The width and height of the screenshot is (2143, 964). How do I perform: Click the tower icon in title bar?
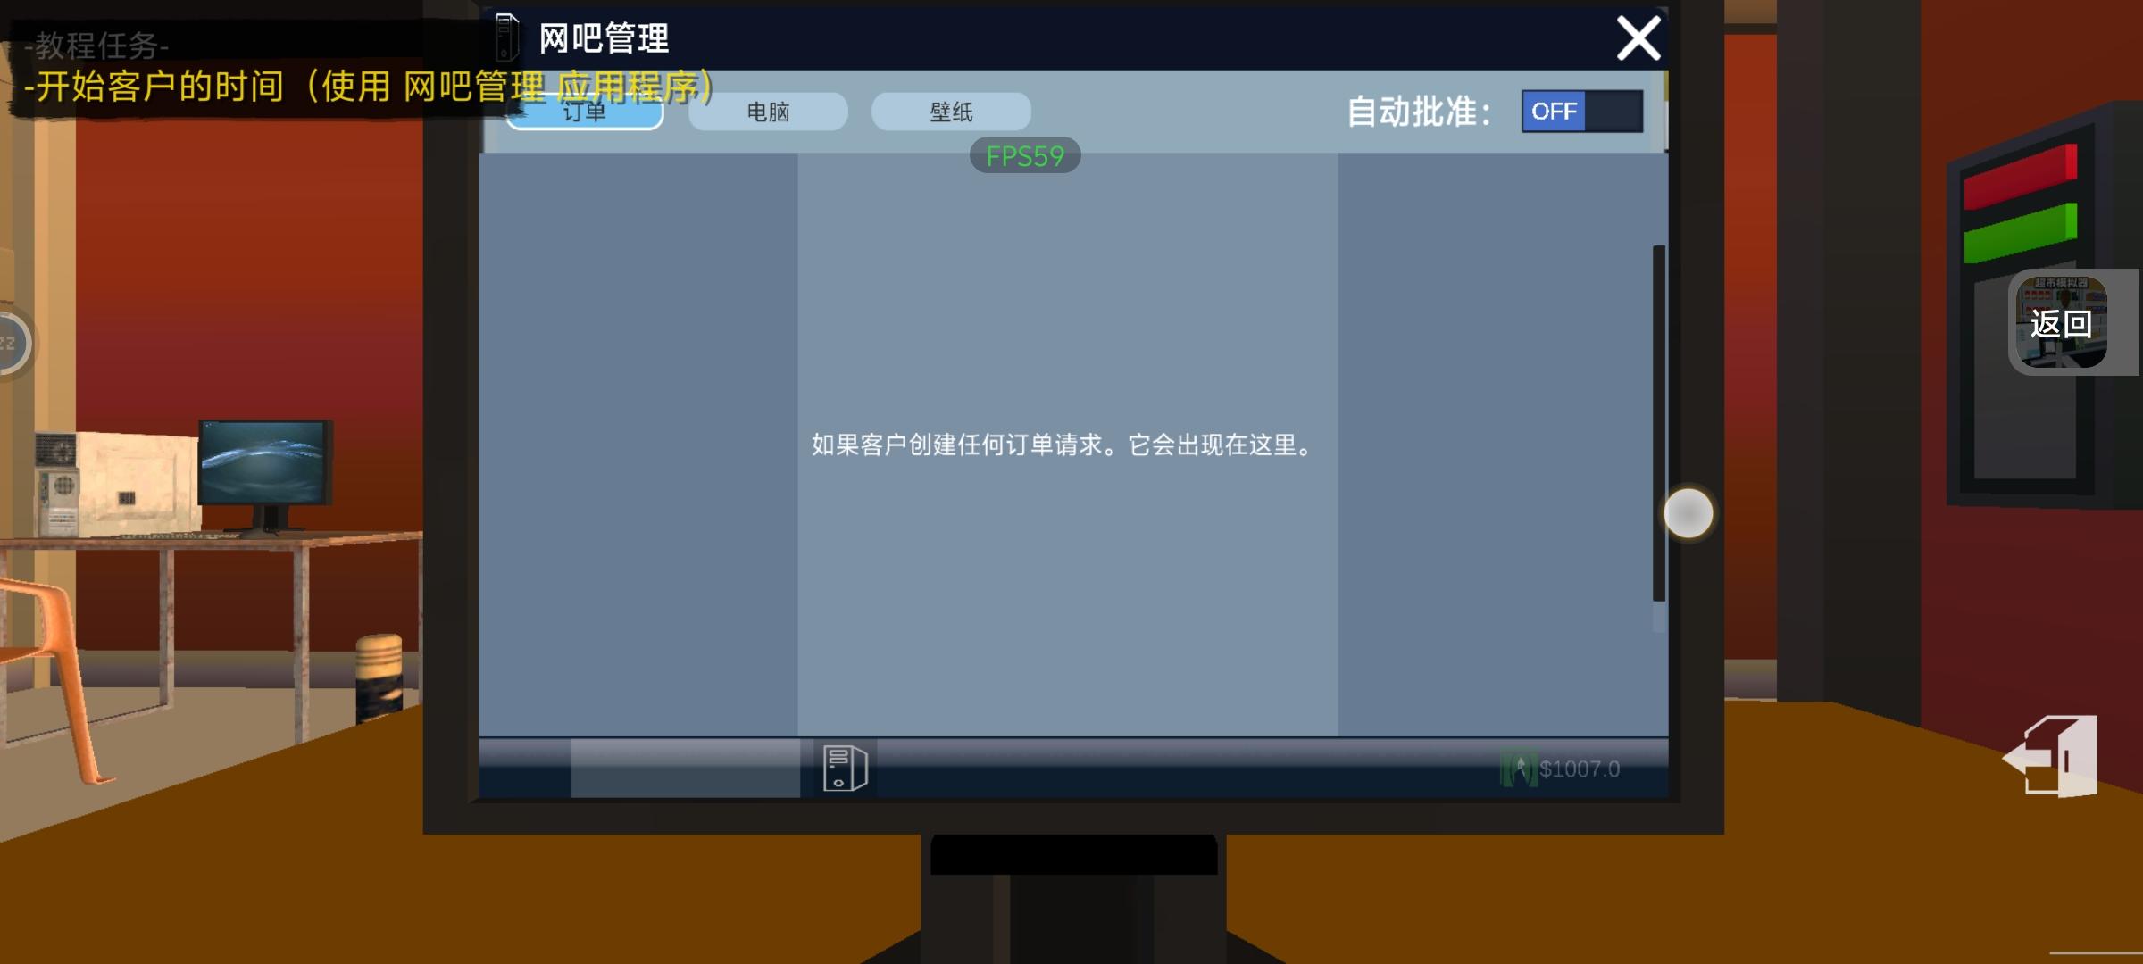coord(506,37)
